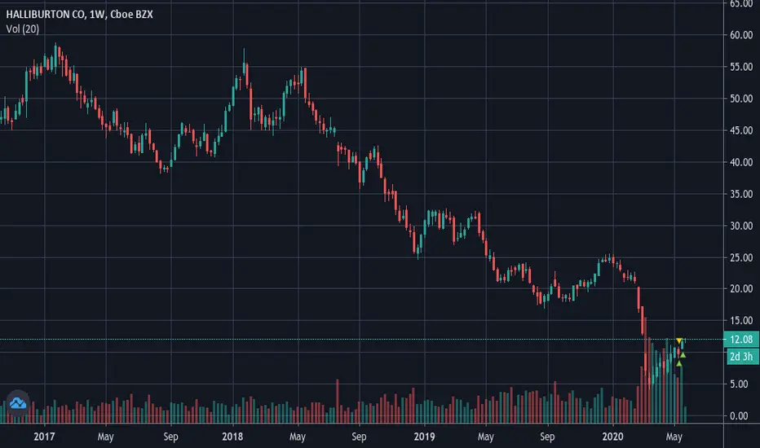Screen dimensions: 760x448
Task: Click the 2020 time axis label
Action: [612, 437]
